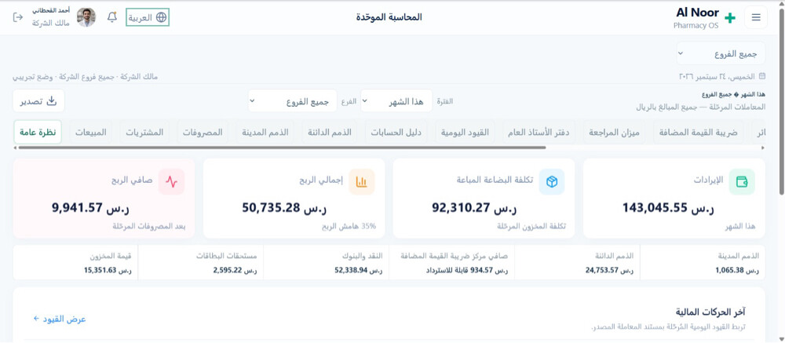Screen dimensions: 785x343
Task: Switch to the المشتريات tab
Action: click(145, 132)
